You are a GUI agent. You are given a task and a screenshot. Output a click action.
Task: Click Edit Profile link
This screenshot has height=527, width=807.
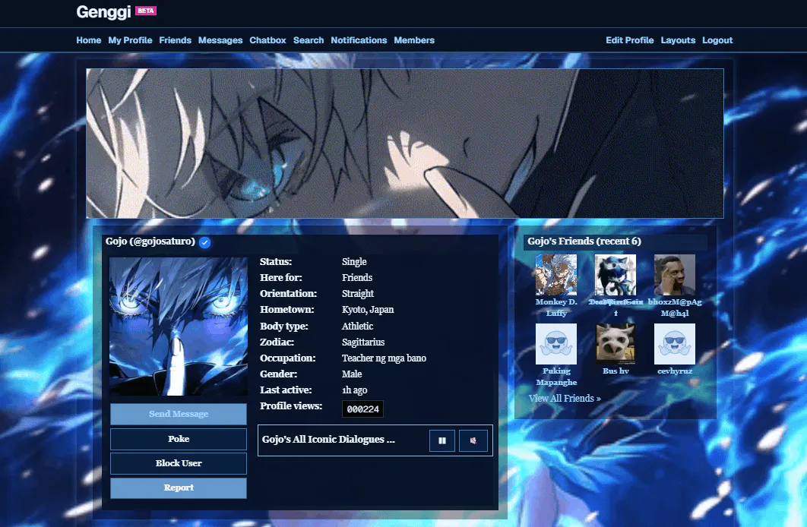point(629,40)
